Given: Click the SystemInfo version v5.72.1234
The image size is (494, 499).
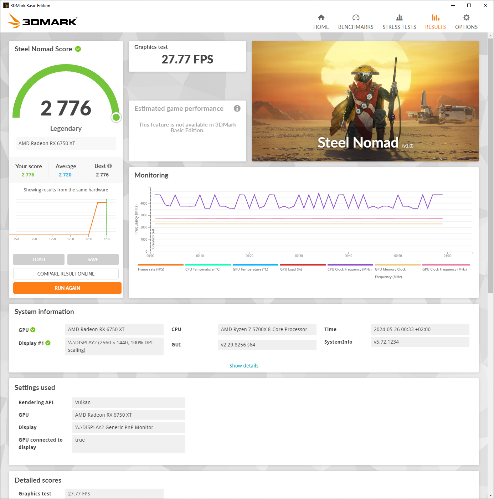Looking at the screenshot, I should pyautogui.click(x=420, y=342).
